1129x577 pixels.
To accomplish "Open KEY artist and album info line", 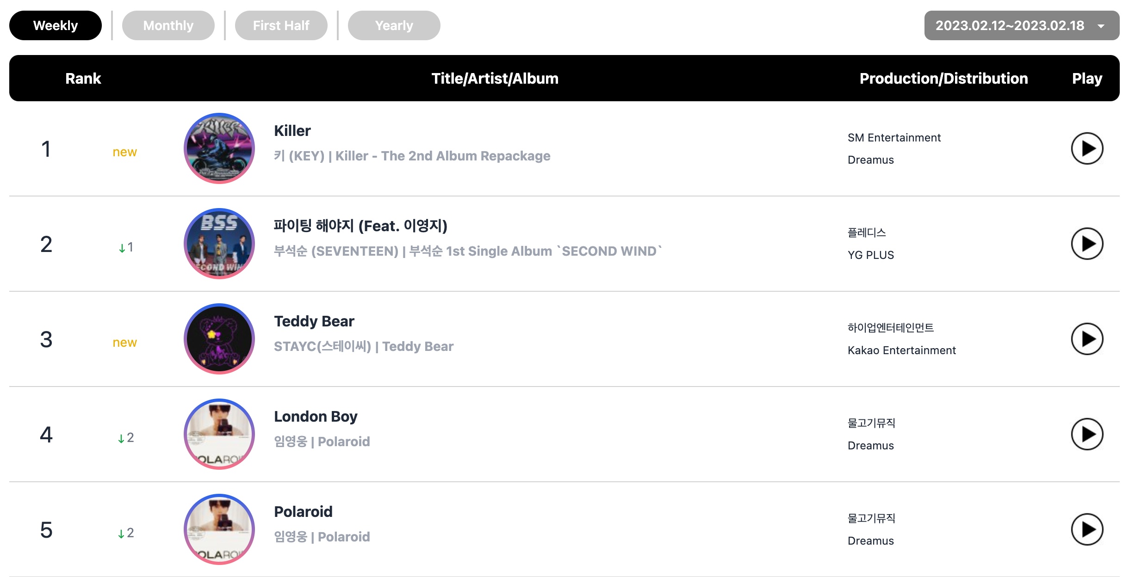I will pyautogui.click(x=412, y=156).
